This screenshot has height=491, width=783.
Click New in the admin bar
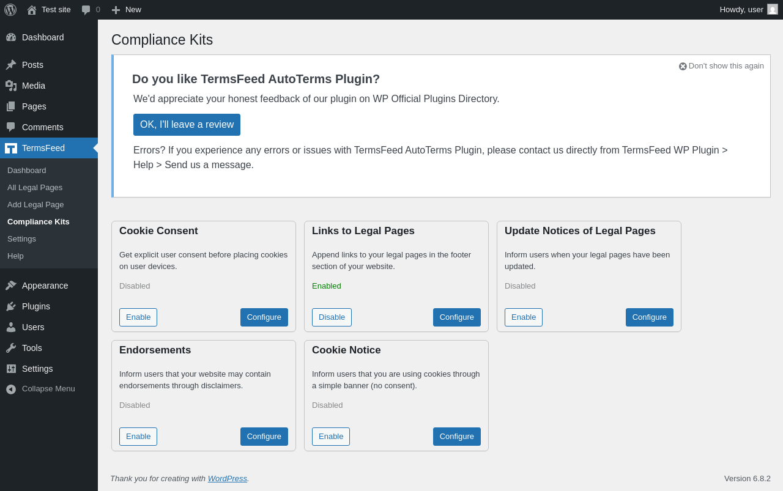[x=133, y=9]
